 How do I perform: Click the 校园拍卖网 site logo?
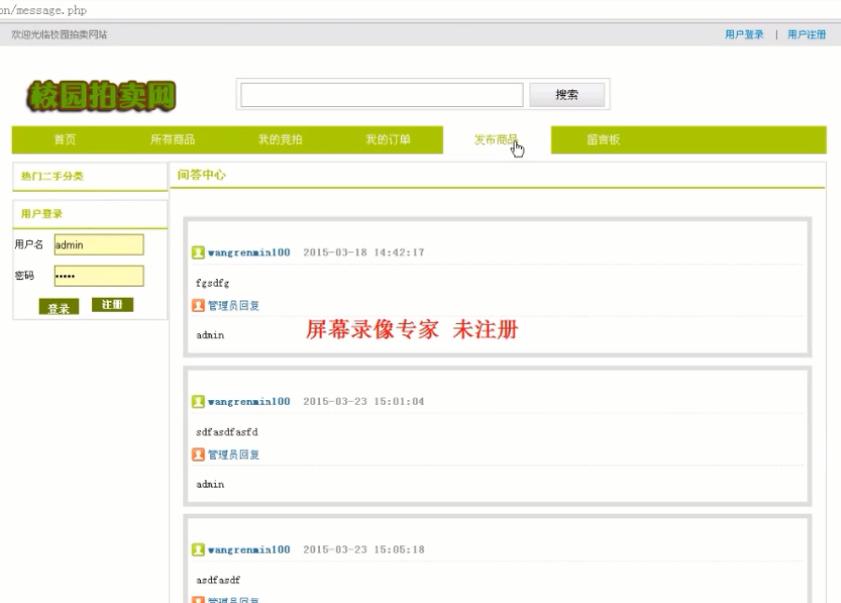click(x=100, y=97)
